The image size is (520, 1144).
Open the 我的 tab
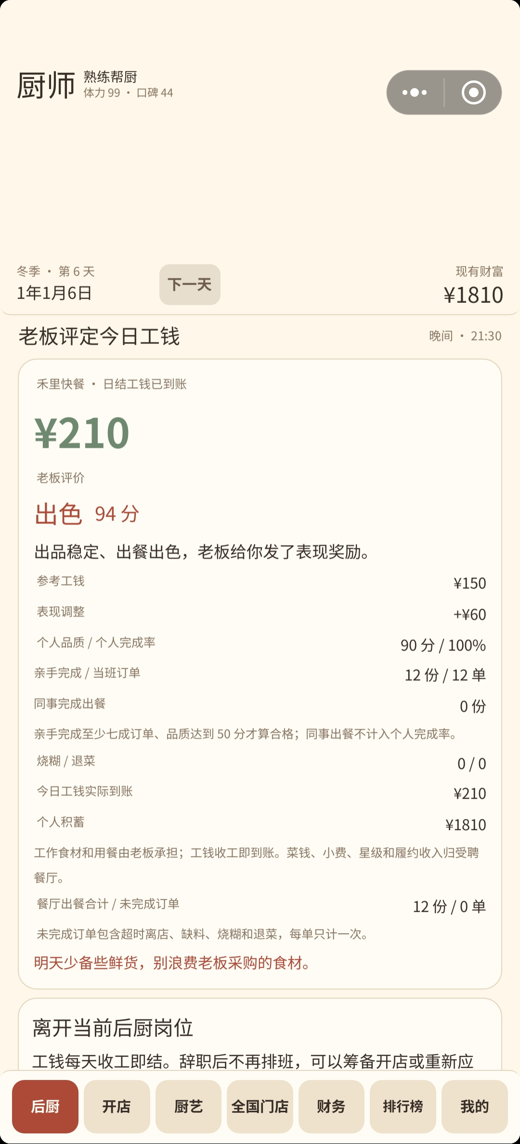[x=474, y=1106]
